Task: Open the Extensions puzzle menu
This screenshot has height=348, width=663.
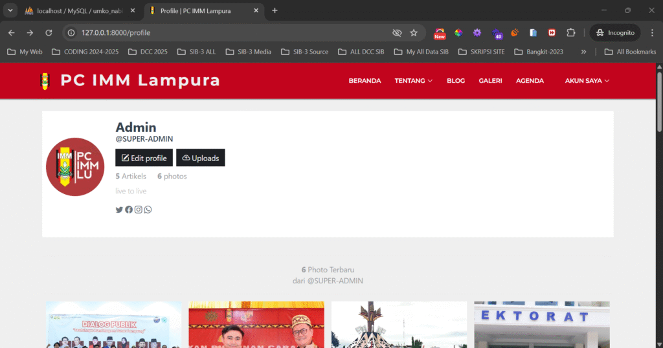Action: pos(571,32)
